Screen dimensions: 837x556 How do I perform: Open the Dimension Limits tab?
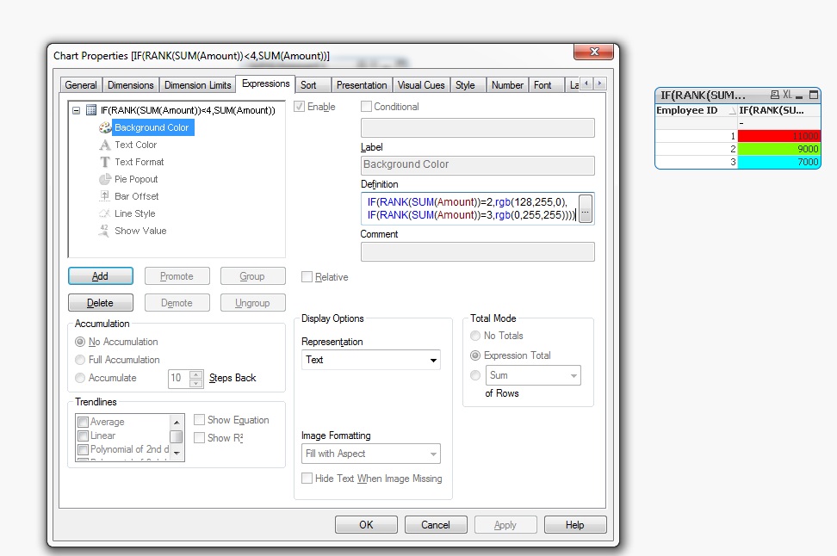click(x=197, y=85)
